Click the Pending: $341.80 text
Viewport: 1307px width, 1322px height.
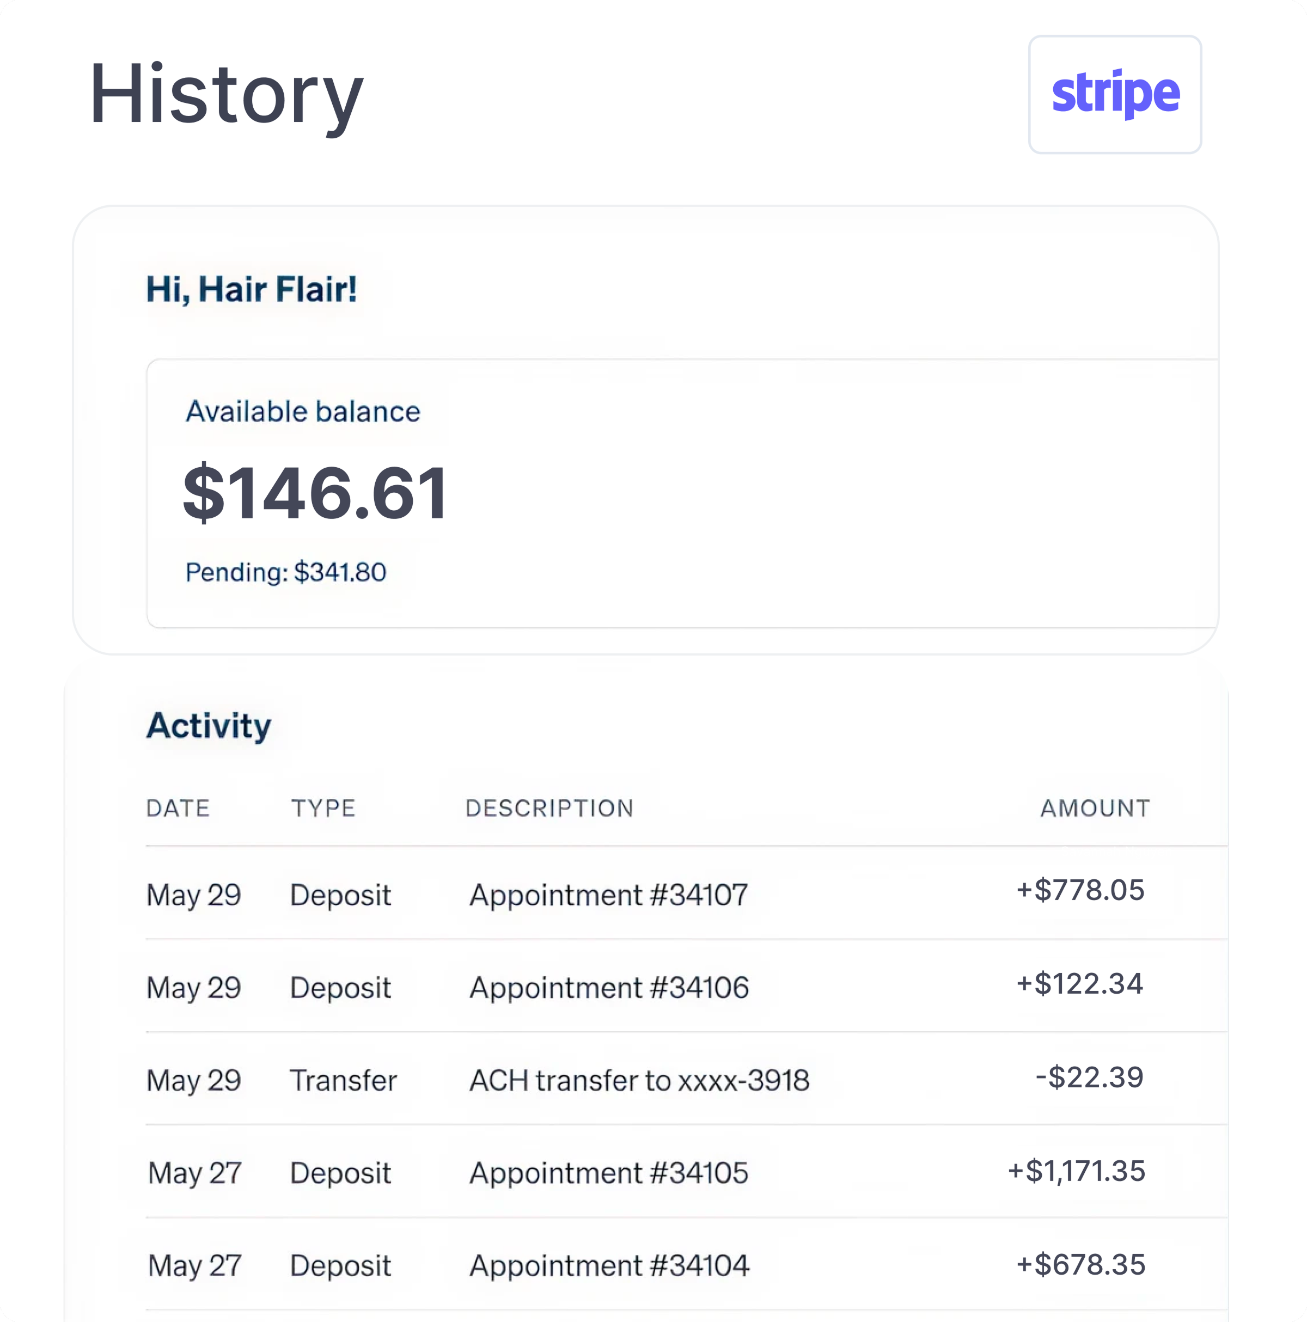click(285, 572)
